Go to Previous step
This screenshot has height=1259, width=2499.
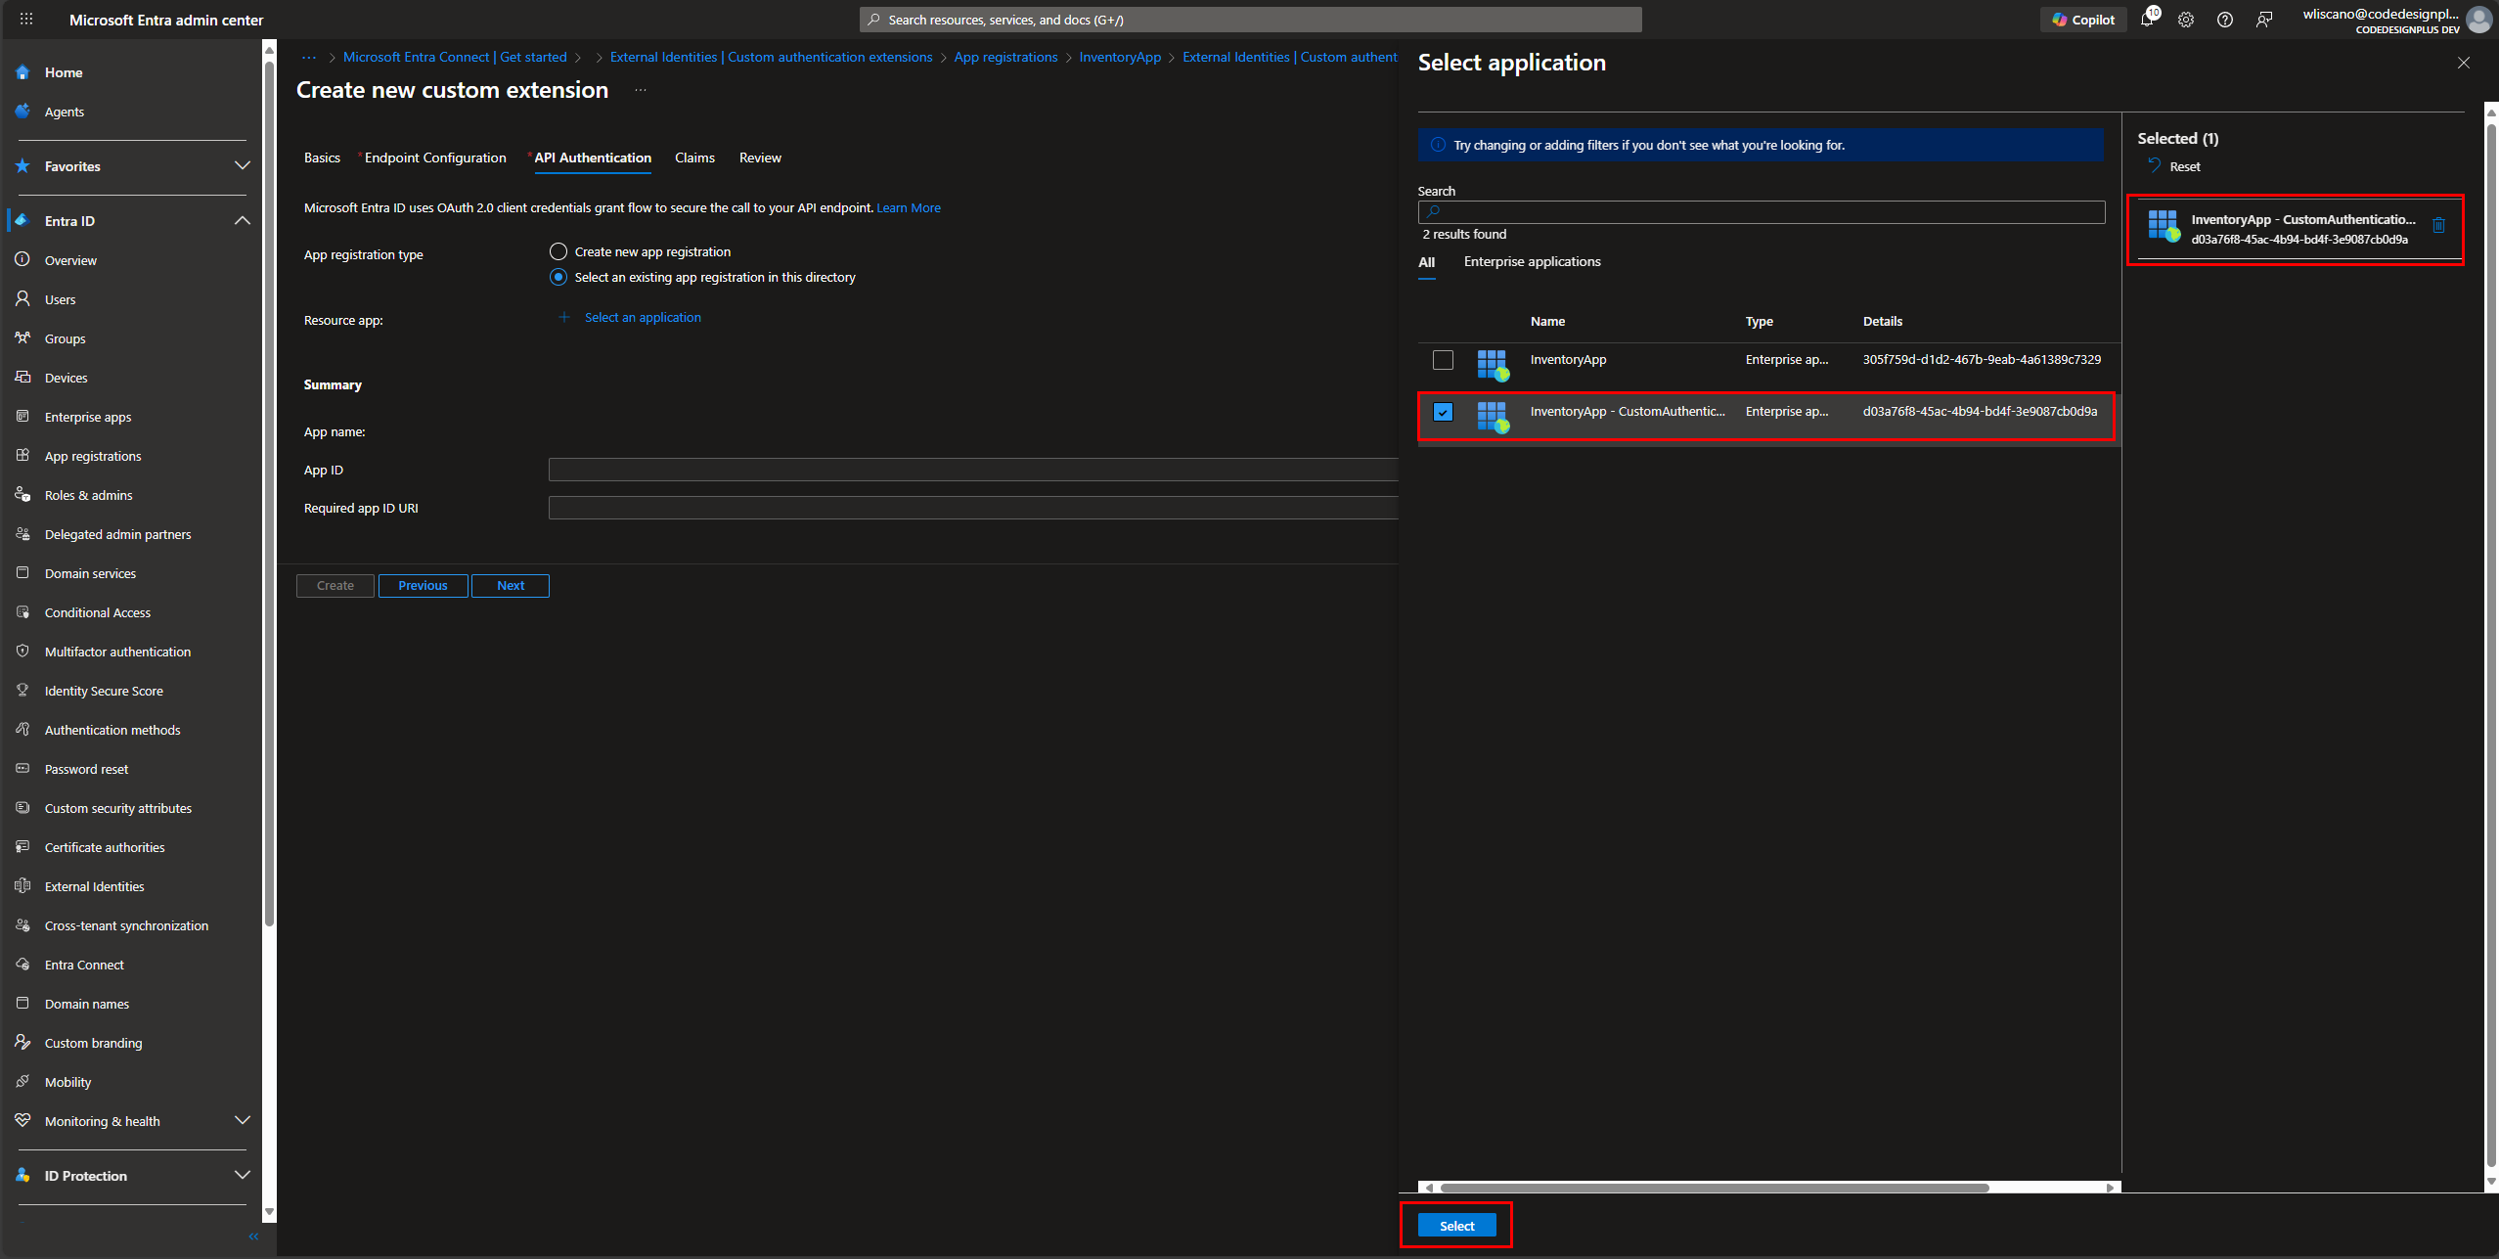pos(423,586)
